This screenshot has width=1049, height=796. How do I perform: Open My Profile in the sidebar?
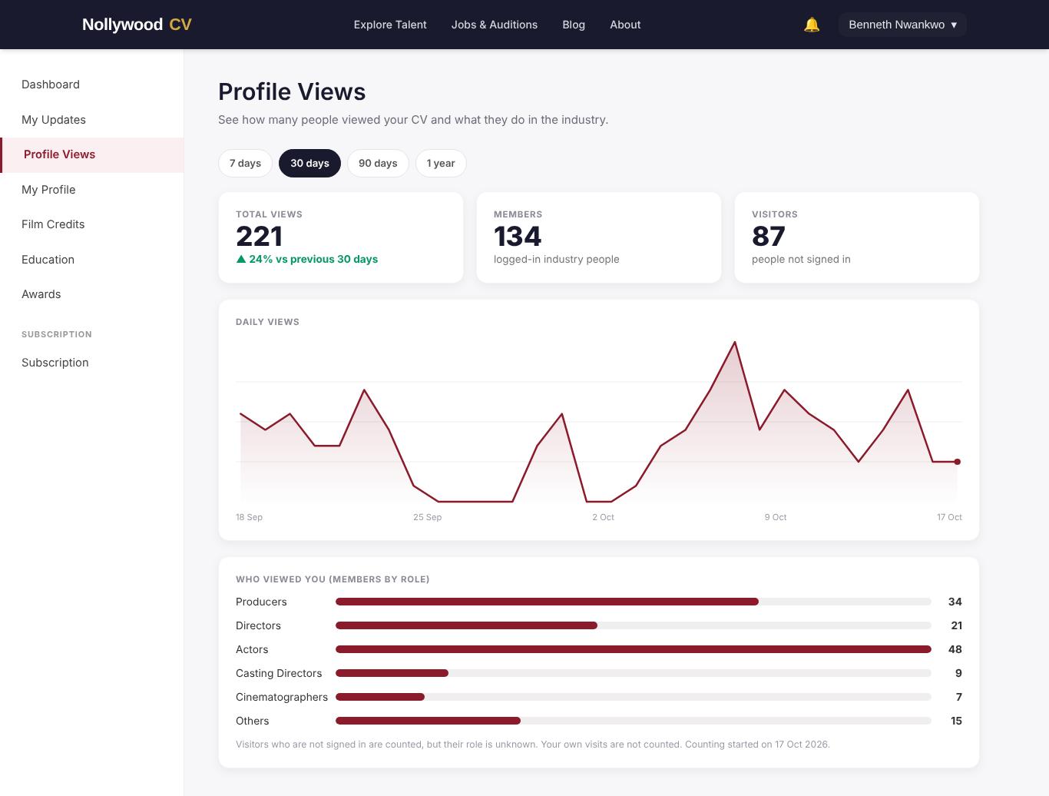[x=92, y=190]
